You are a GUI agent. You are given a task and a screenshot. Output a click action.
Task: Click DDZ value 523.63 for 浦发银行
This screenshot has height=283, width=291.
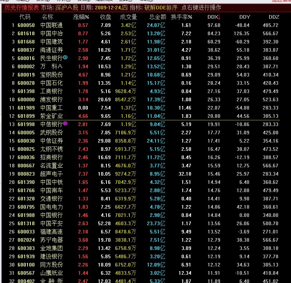271,99
